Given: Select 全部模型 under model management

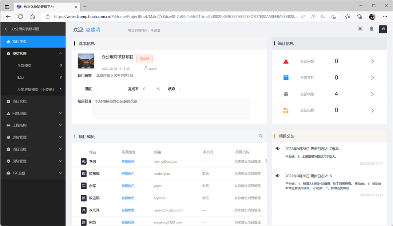Looking at the screenshot, I should (24, 65).
